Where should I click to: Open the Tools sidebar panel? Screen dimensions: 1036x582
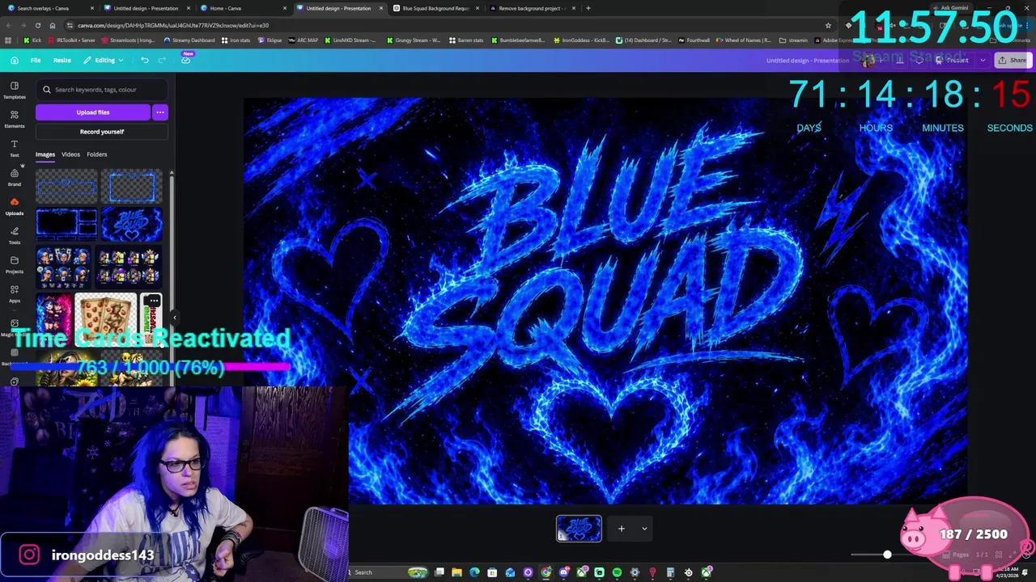(15, 235)
